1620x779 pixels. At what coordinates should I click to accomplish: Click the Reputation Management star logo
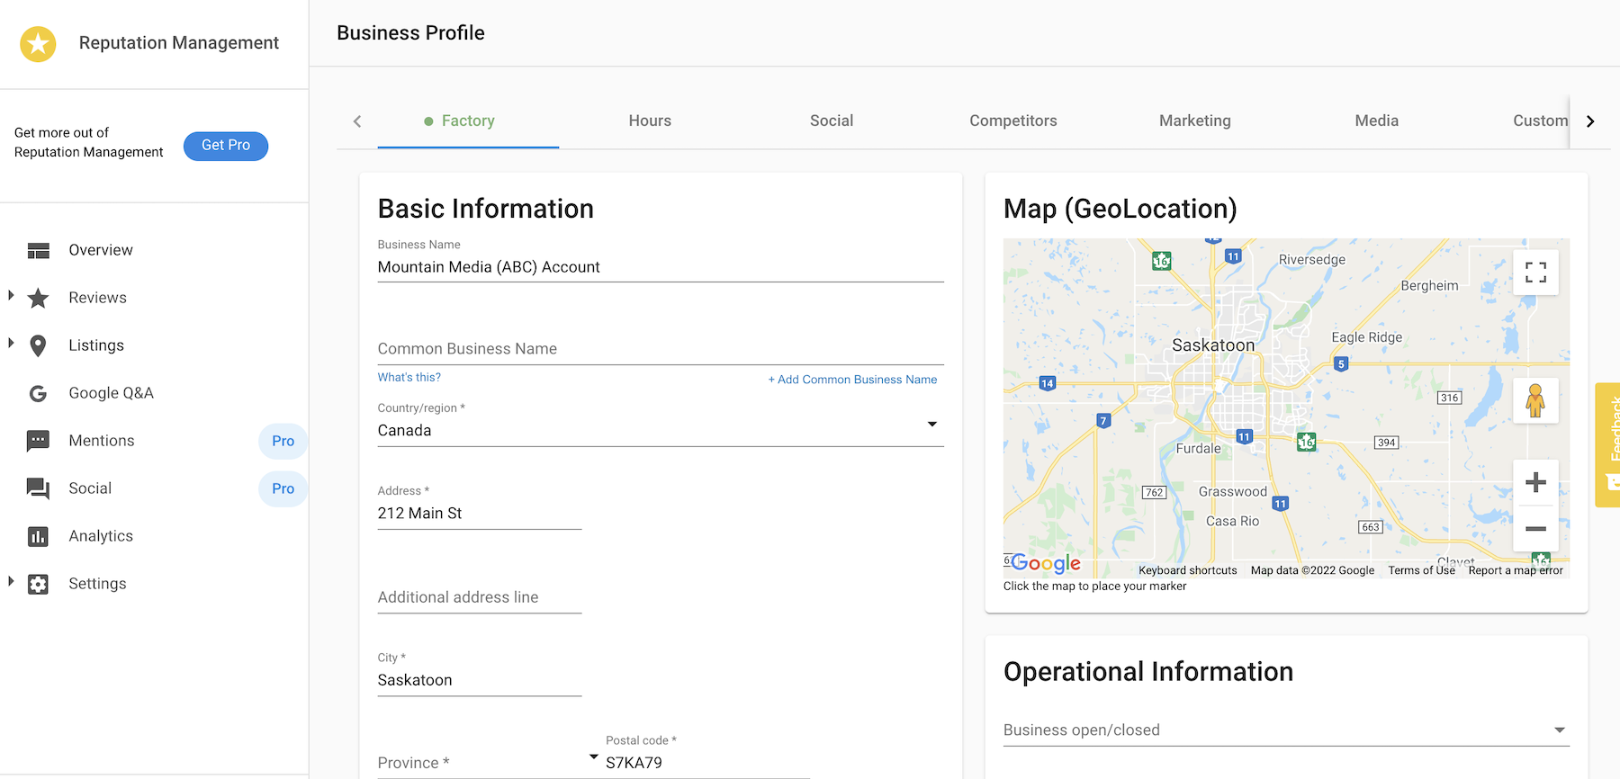[x=38, y=43]
